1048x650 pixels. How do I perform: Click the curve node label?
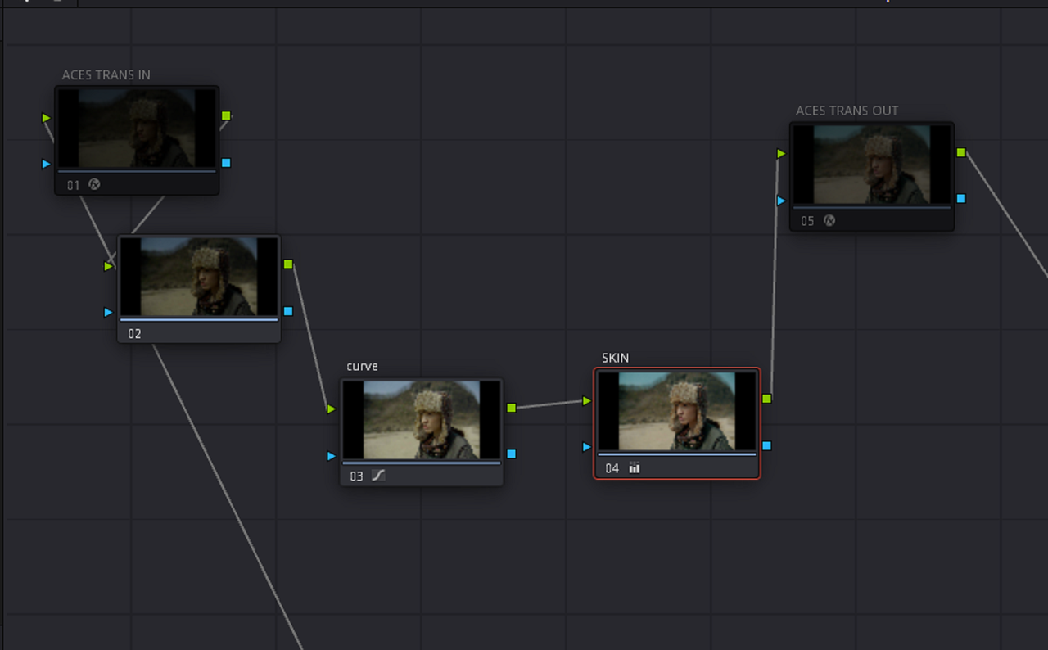(x=362, y=366)
